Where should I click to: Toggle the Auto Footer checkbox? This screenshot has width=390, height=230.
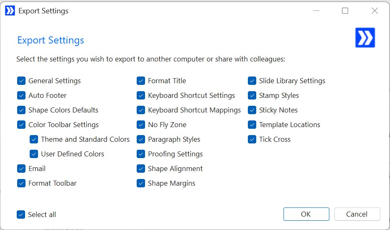tap(21, 95)
